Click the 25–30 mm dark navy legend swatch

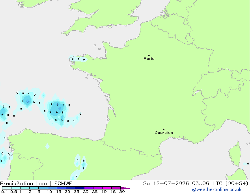tap(79, 188)
